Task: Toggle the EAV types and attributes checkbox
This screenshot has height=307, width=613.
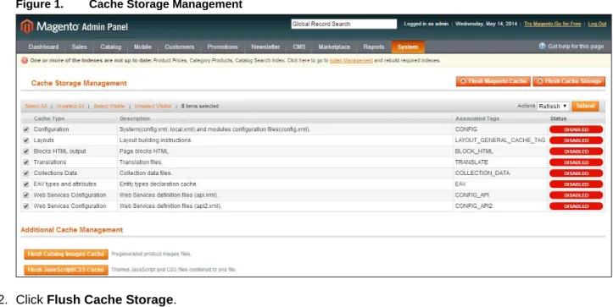Action: click(x=26, y=184)
